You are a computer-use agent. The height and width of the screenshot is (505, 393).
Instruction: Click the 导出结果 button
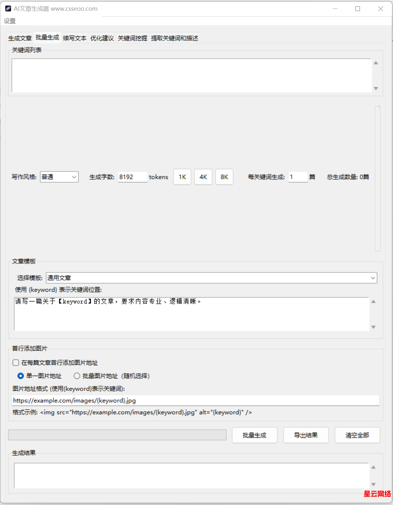click(x=306, y=435)
